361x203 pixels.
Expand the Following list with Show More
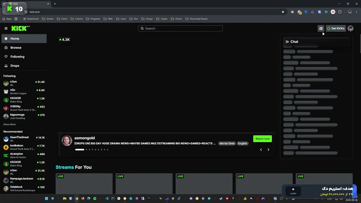(10, 124)
